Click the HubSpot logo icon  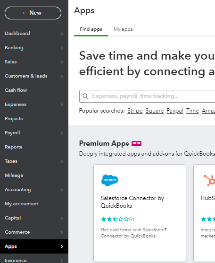209,180
